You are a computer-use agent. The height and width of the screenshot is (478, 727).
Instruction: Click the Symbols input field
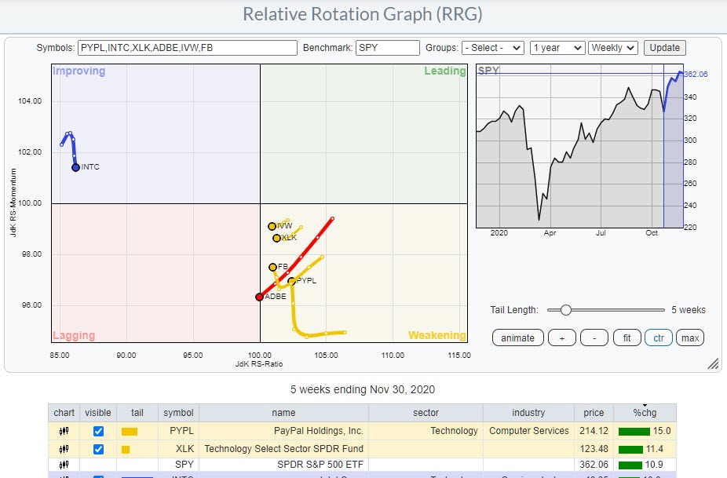[x=188, y=48]
